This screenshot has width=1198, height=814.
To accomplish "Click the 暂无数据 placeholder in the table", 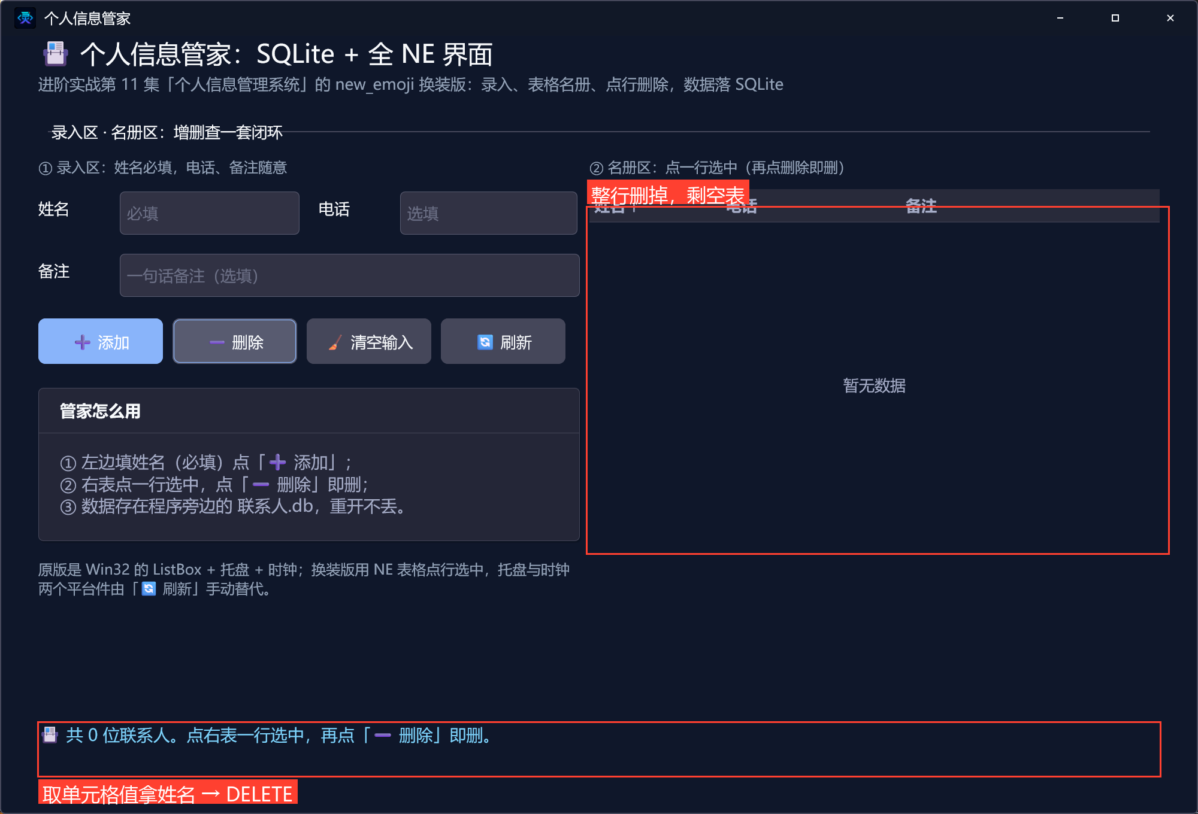I will 875,385.
